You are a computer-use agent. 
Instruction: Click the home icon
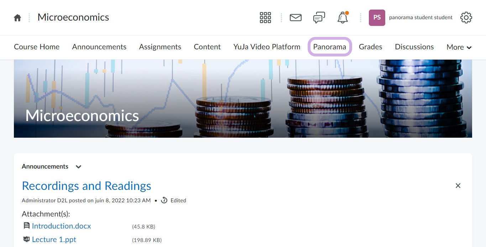coord(17,18)
